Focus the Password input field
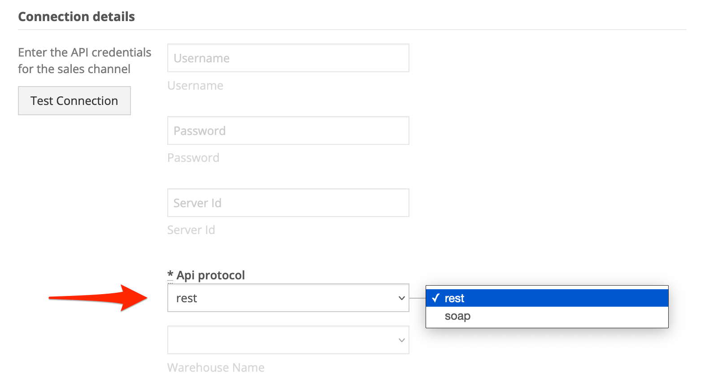The image size is (705, 391). click(288, 130)
